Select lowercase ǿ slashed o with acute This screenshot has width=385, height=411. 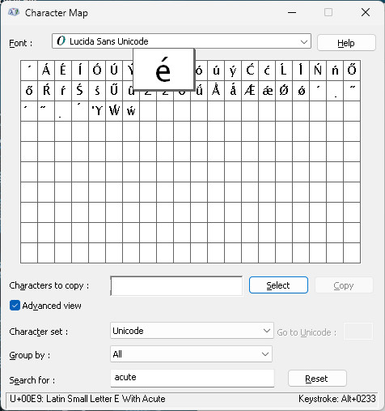[301, 91]
